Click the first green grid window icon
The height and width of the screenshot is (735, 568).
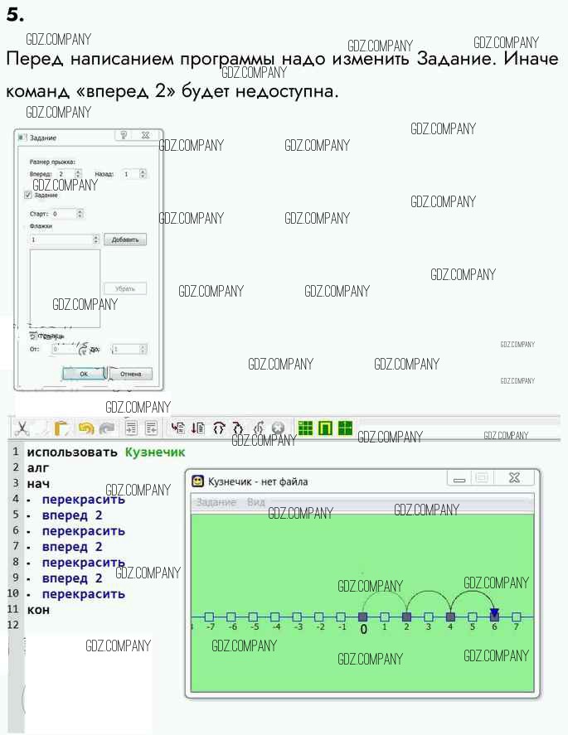click(306, 428)
